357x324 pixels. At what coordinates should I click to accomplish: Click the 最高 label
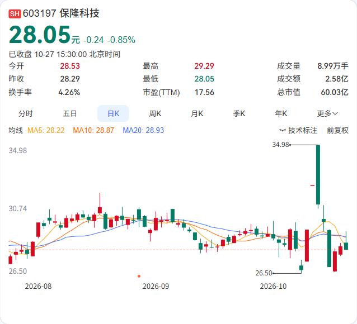pyautogui.click(x=151, y=66)
